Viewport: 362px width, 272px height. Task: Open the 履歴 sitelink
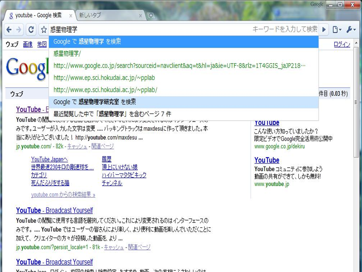coord(106,159)
